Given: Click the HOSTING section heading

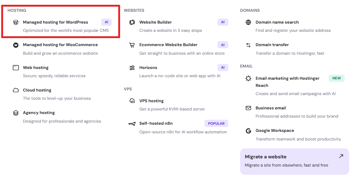Looking at the screenshot, I should (17, 10).
